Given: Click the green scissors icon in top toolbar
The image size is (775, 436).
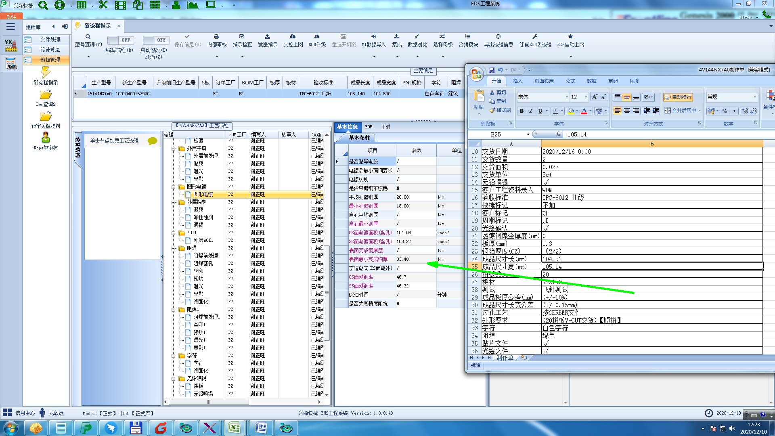Looking at the screenshot, I should pos(103,5).
